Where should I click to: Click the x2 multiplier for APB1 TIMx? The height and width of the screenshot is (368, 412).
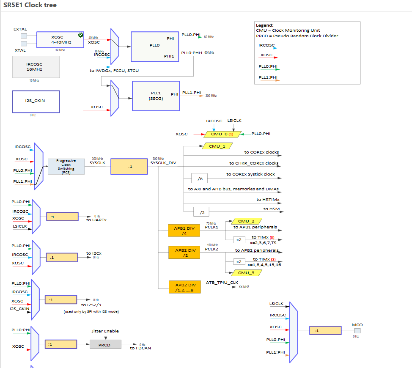(x=239, y=240)
